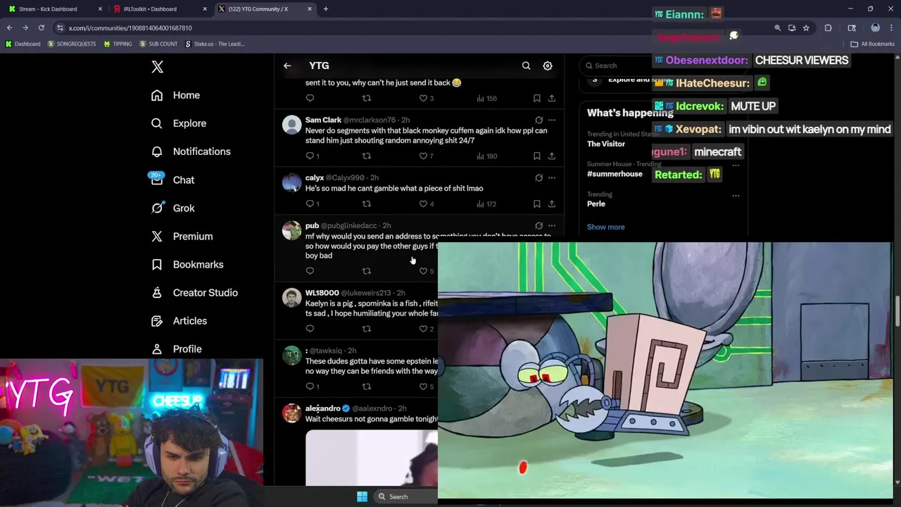Open Bookmarks in the X sidebar
This screenshot has width=901, height=507.
pyautogui.click(x=187, y=264)
